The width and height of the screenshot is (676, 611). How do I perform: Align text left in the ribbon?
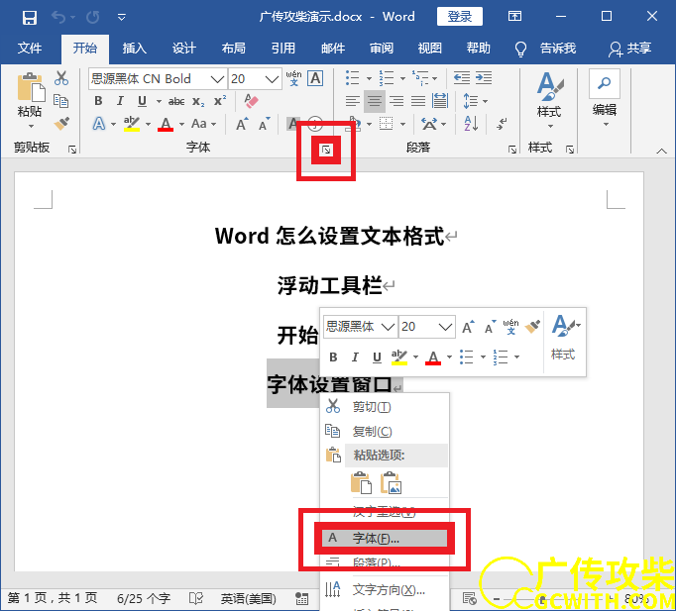[353, 101]
